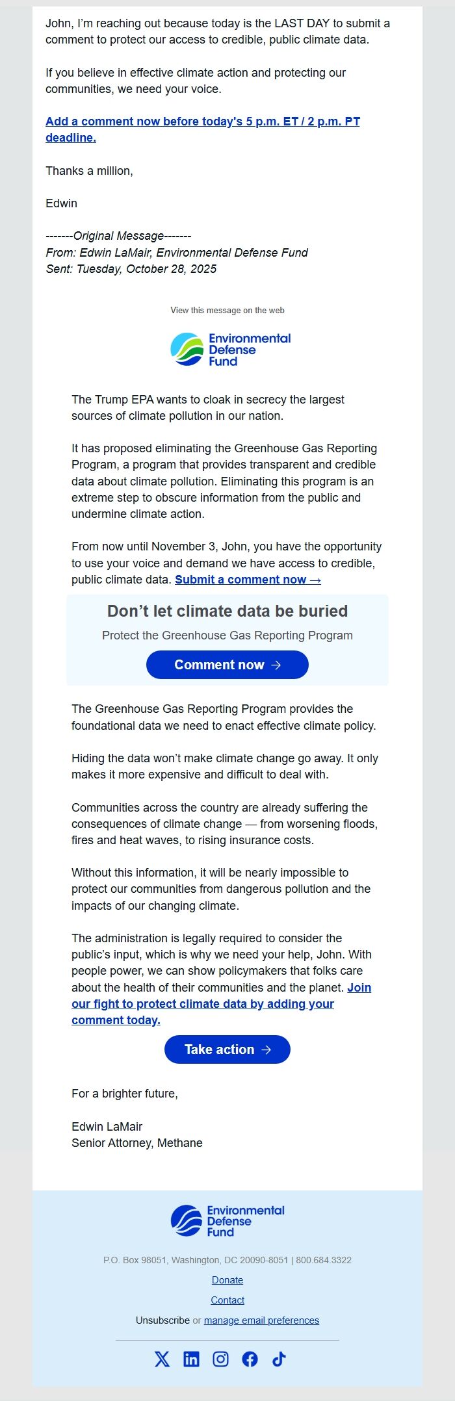
Task: Click Submit a comment now link
Action: tap(248, 579)
